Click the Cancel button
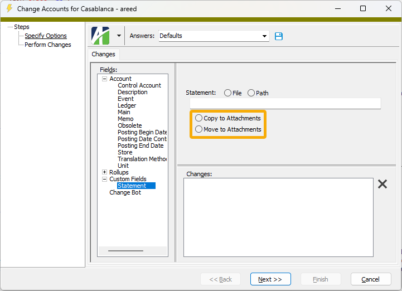The image size is (402, 291). (371, 279)
